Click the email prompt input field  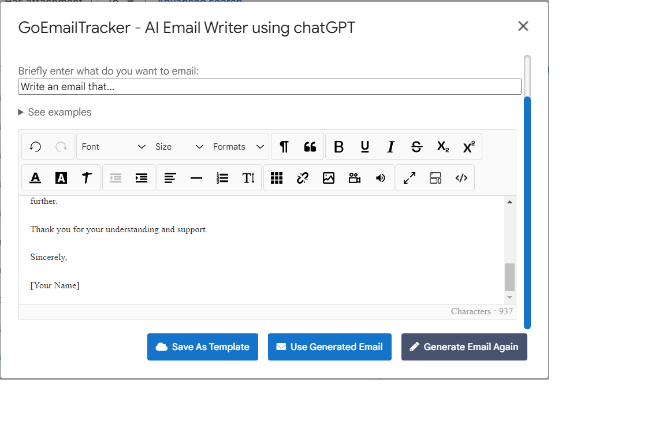(x=270, y=86)
